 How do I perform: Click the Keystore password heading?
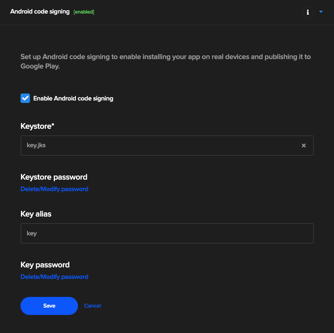[54, 177]
